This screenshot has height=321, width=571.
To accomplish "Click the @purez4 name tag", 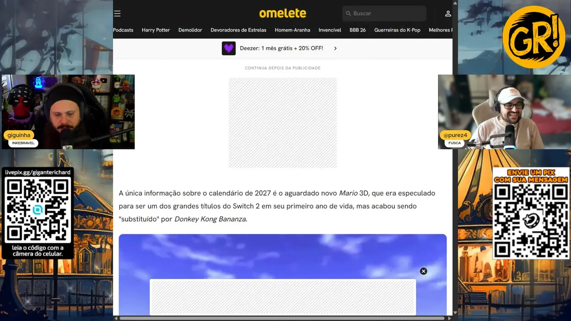I will (455, 135).
